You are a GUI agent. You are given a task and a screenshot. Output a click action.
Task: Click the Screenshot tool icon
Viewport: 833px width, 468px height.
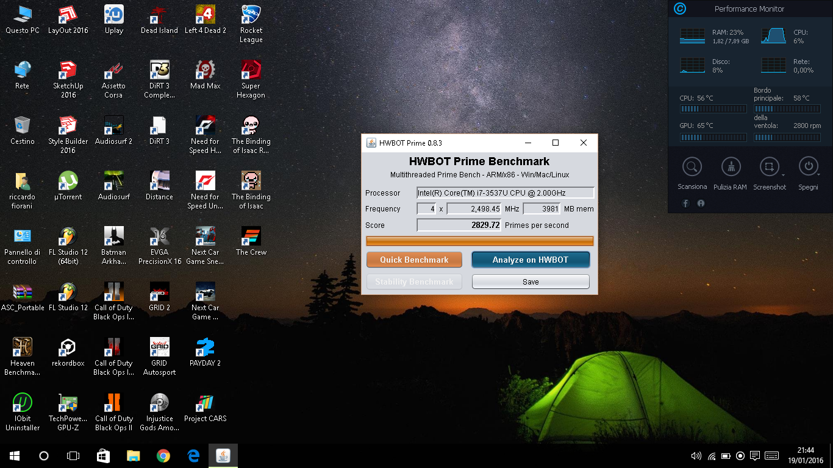click(x=768, y=166)
